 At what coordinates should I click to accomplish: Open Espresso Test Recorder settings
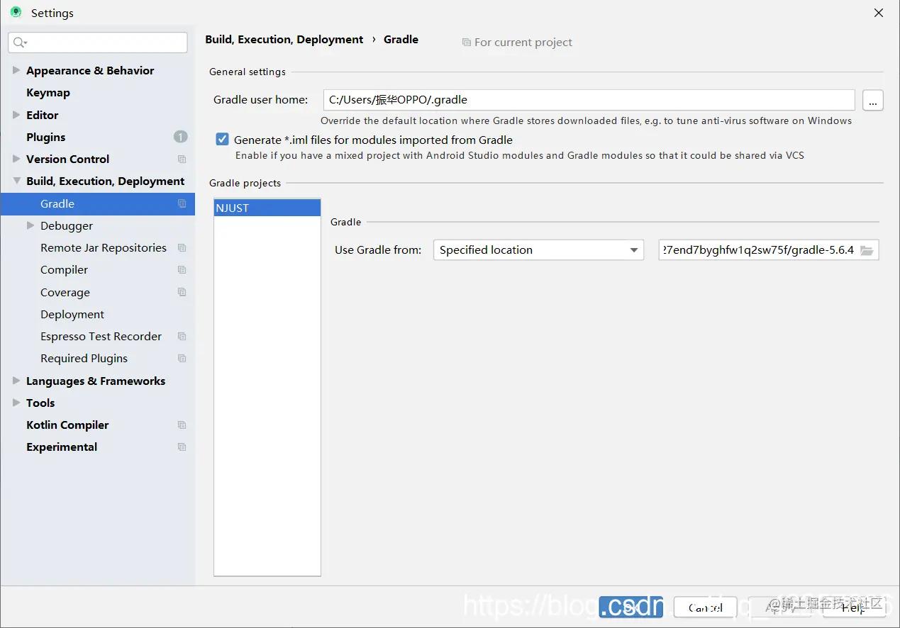(x=101, y=337)
